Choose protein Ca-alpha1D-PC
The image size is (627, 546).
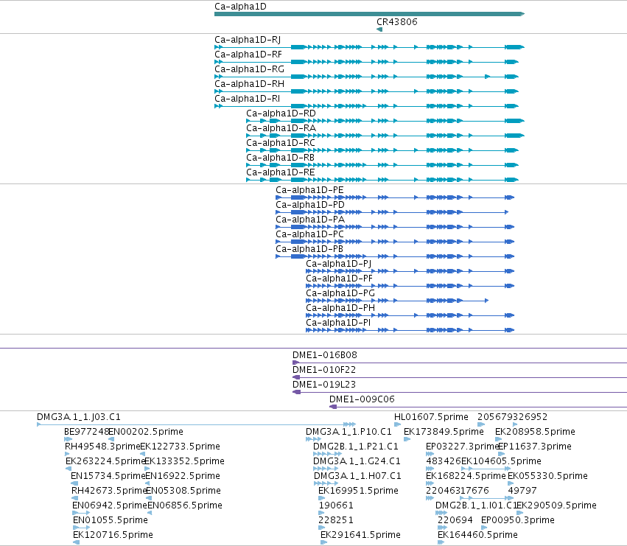pyautogui.click(x=395, y=242)
